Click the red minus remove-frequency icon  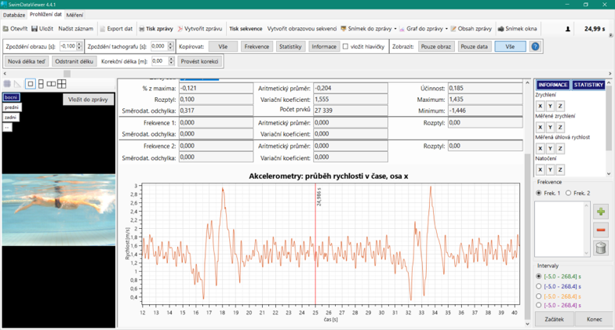click(601, 230)
